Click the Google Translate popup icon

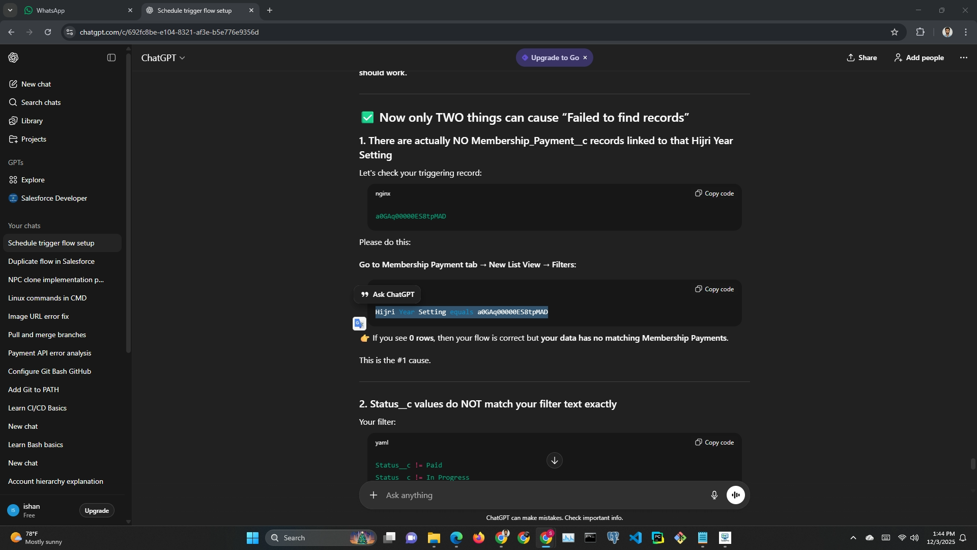click(359, 323)
